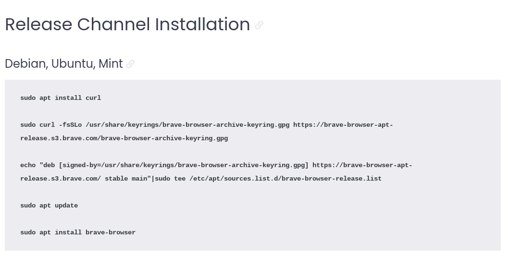Click '/usr/share/keyrings' path in the curl command

click(x=122, y=125)
